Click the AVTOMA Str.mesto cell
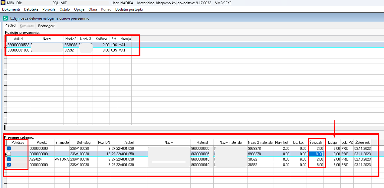This screenshot has width=384, height=188. [x=62, y=159]
